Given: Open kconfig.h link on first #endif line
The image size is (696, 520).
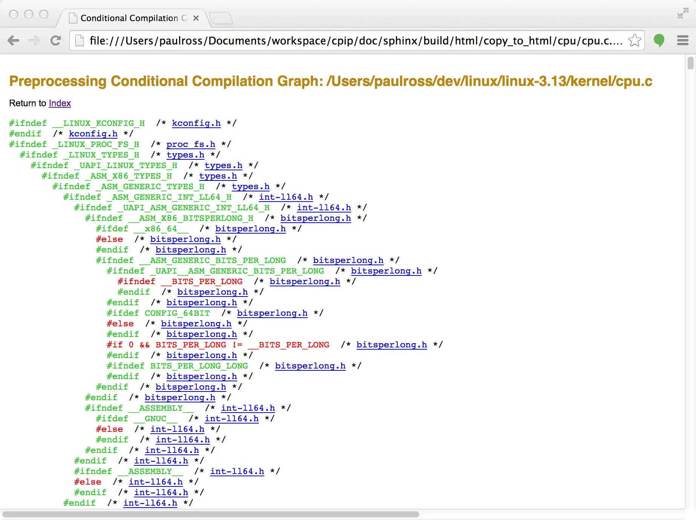Looking at the screenshot, I should (93, 134).
